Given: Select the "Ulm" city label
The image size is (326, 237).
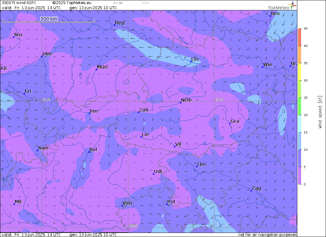Looking at the screenshot, I should pos(47,54).
